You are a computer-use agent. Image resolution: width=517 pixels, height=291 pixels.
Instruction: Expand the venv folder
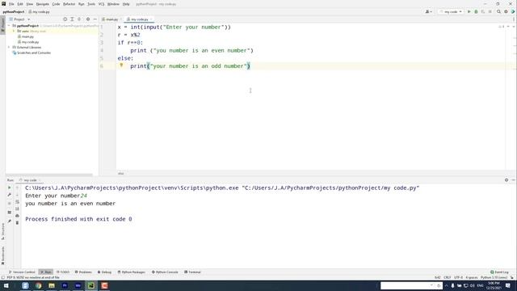pyautogui.click(x=14, y=31)
